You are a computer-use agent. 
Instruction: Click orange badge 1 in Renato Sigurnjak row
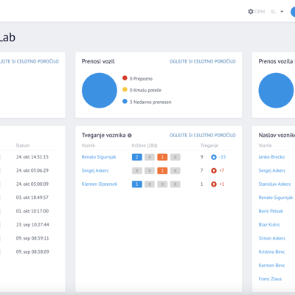tap(162, 157)
